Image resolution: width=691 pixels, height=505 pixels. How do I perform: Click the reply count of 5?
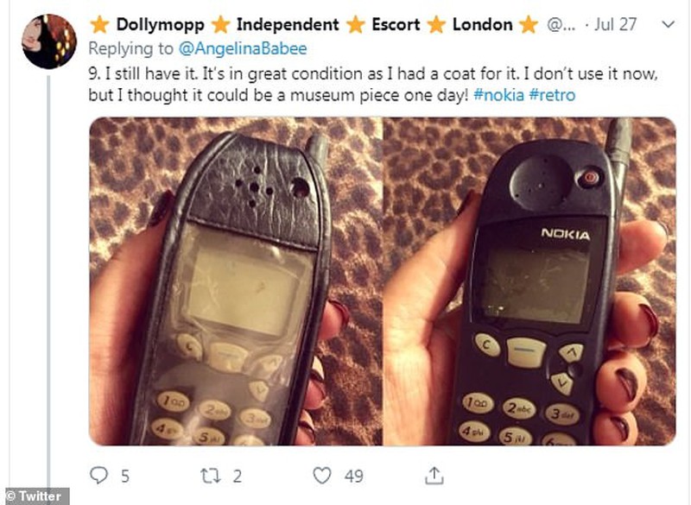coord(124,475)
